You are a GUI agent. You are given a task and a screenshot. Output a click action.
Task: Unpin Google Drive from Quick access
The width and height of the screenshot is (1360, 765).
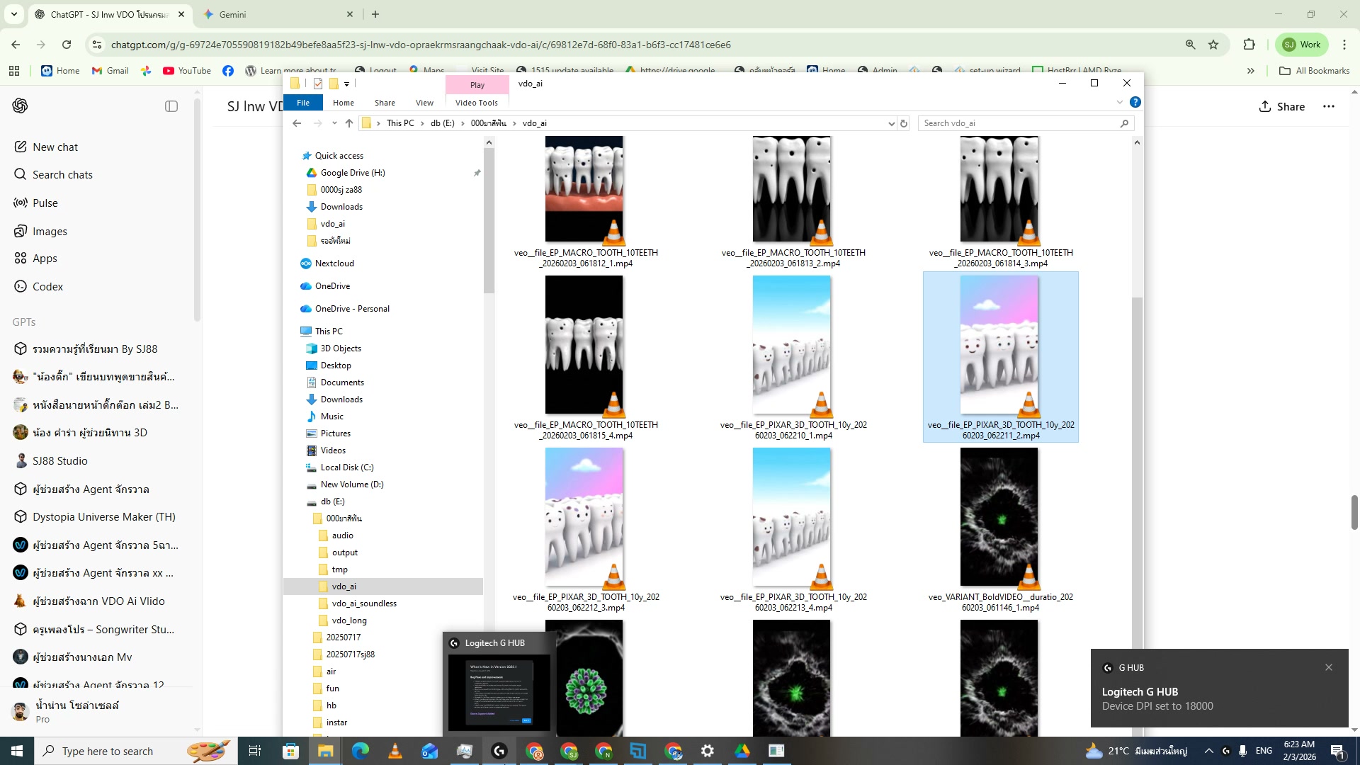click(477, 172)
